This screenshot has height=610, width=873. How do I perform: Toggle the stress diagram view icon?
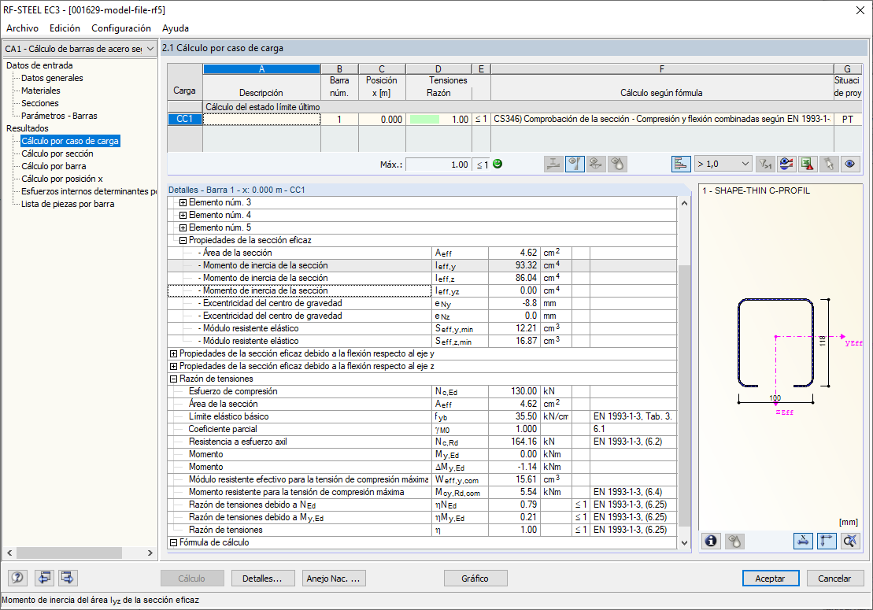coord(575,165)
